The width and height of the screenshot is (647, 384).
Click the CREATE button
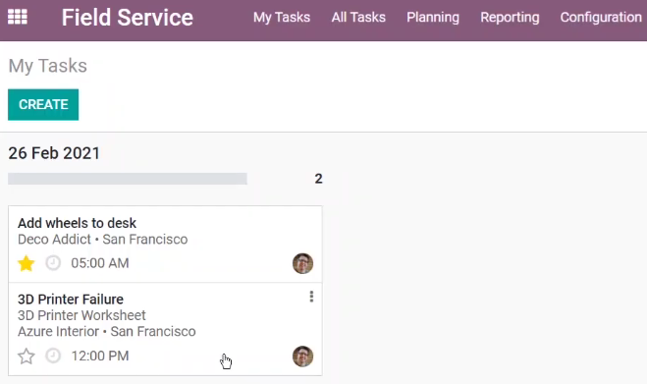43,104
